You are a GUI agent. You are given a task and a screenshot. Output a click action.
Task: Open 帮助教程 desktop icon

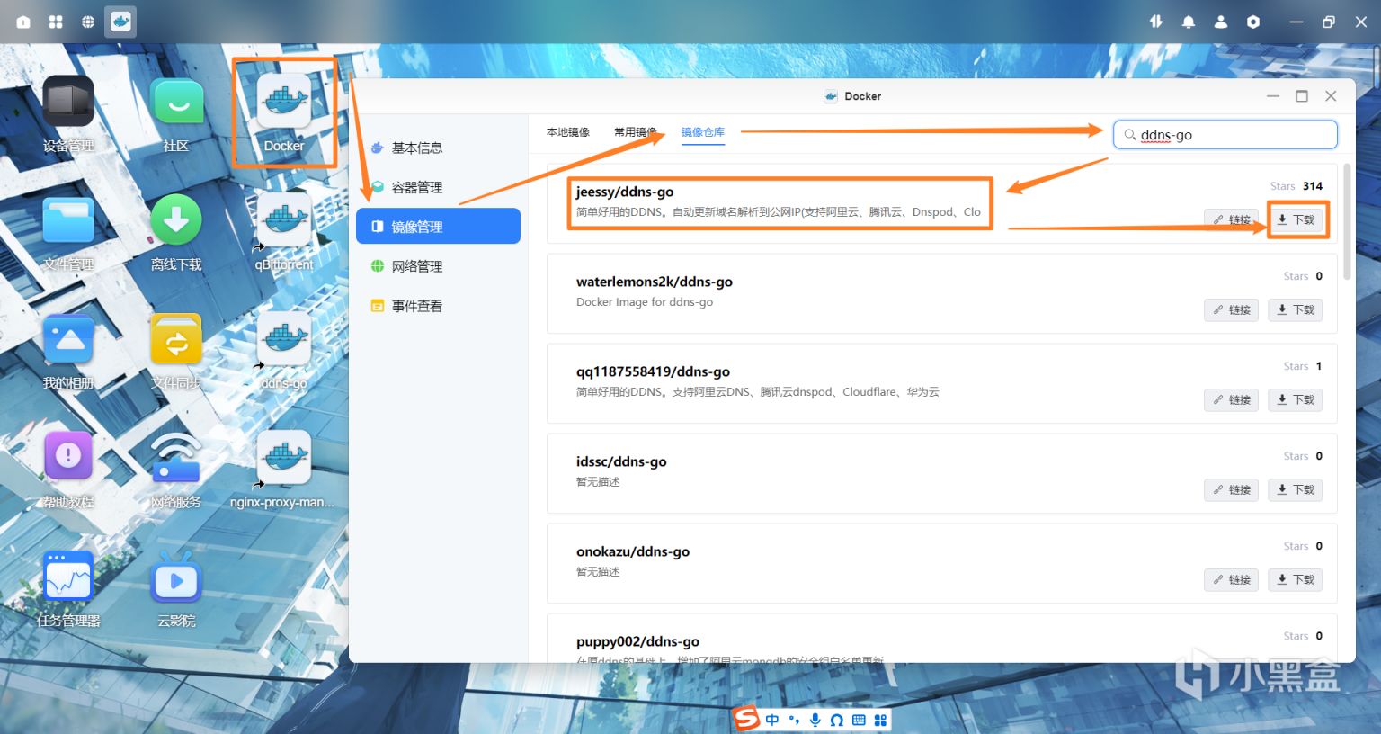[x=68, y=470]
